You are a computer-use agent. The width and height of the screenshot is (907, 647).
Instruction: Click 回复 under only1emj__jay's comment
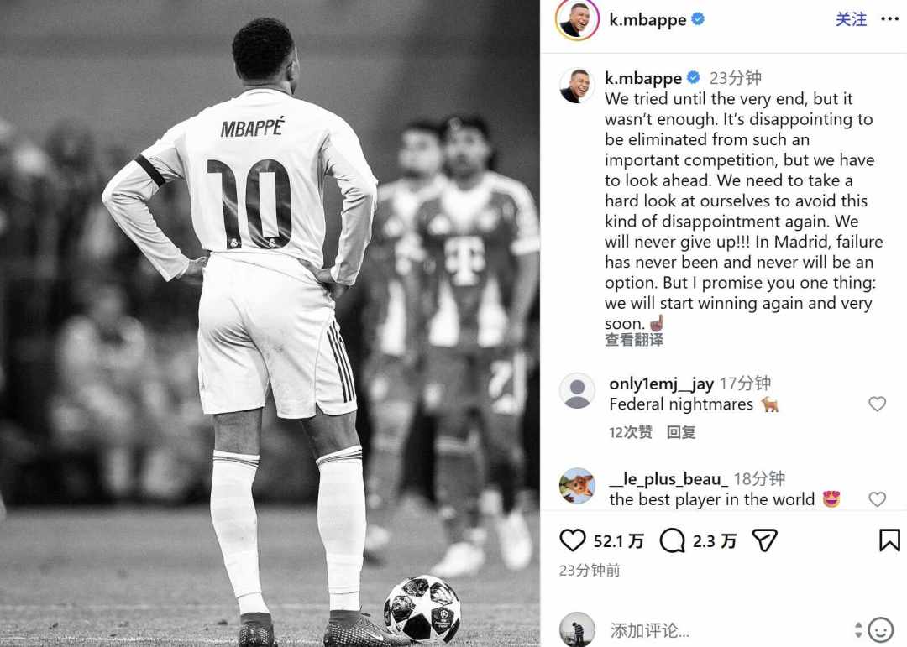(x=681, y=432)
